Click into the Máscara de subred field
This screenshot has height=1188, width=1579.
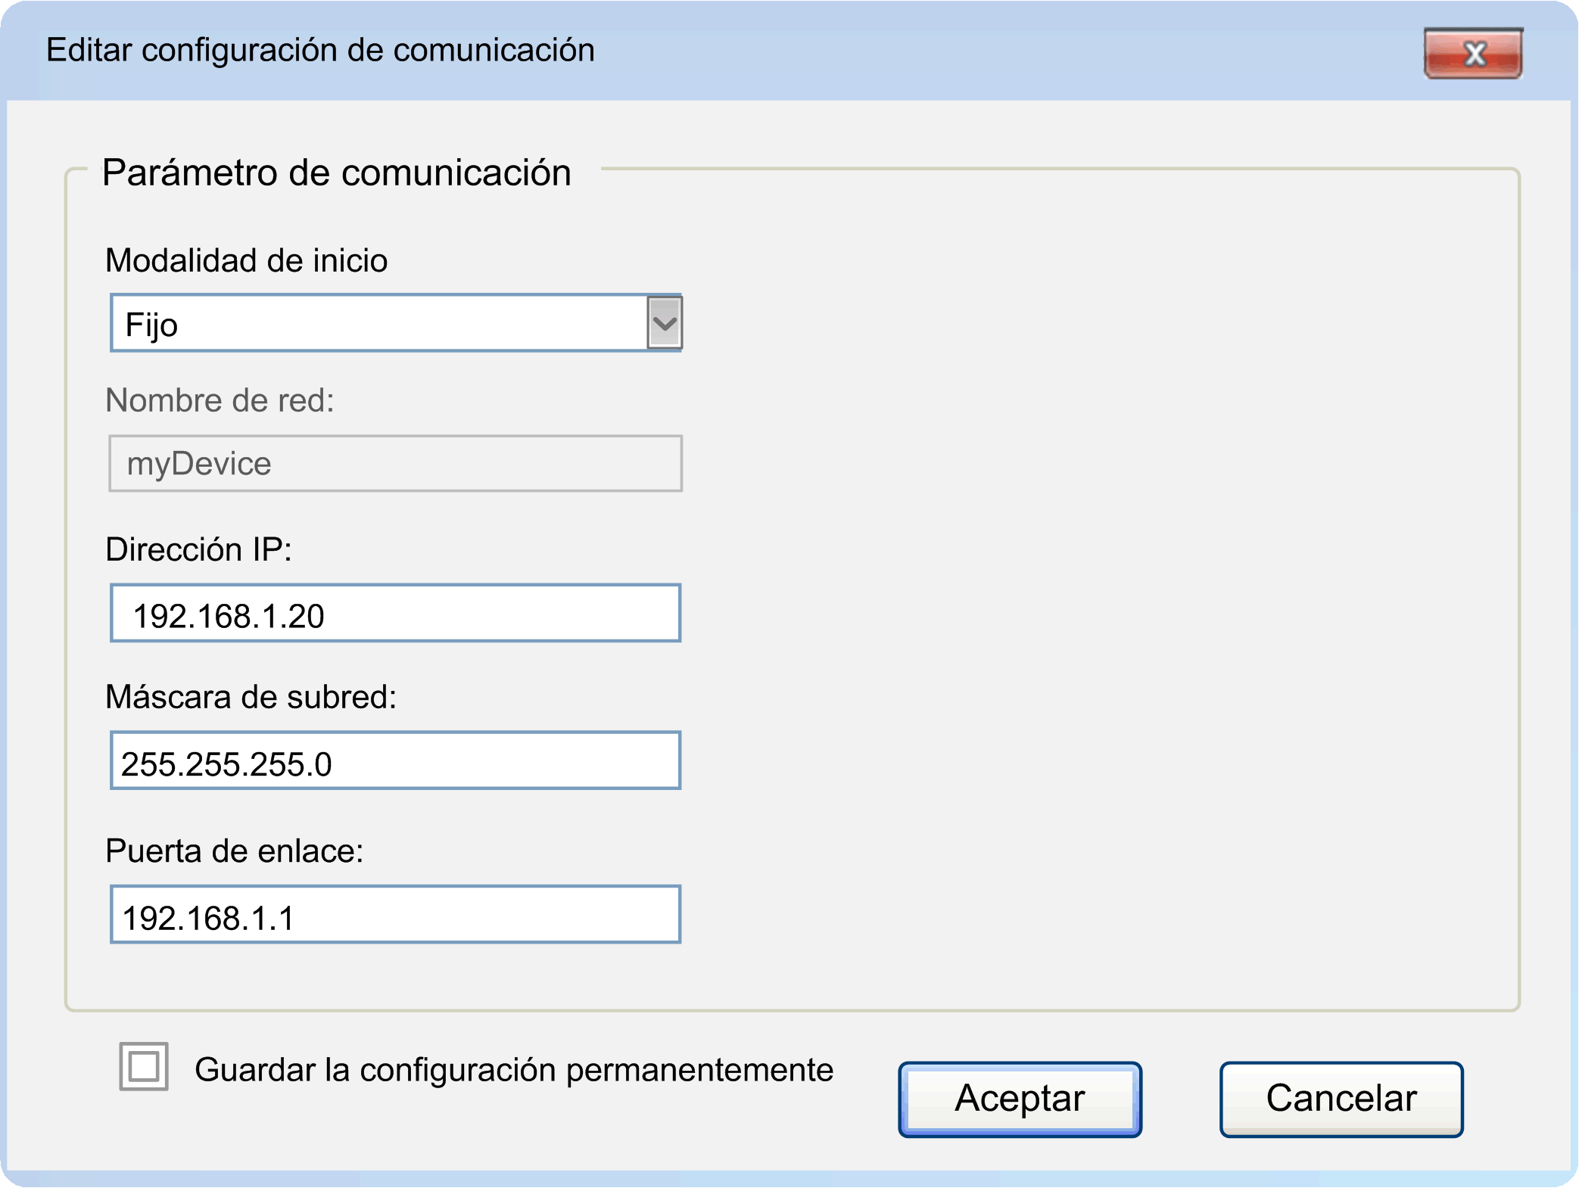(x=395, y=761)
